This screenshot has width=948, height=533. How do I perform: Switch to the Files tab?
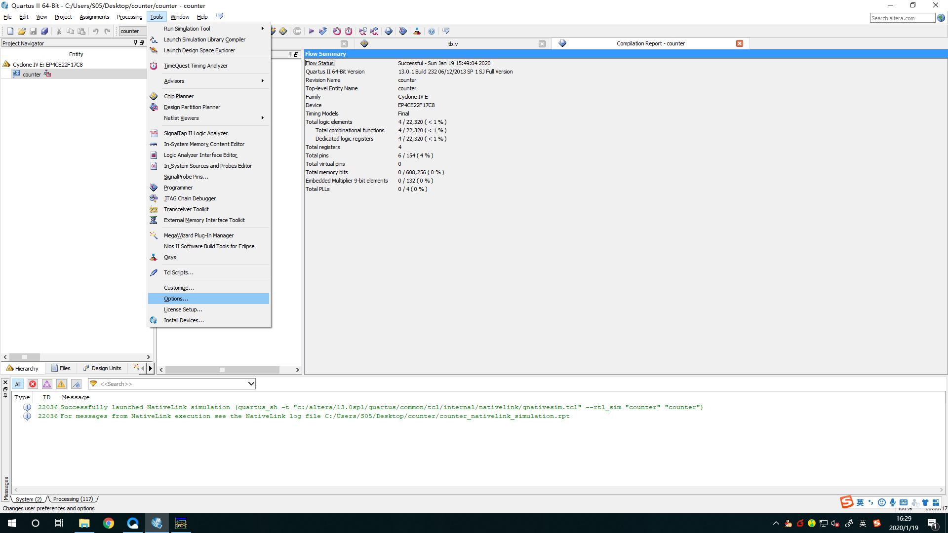pyautogui.click(x=61, y=368)
